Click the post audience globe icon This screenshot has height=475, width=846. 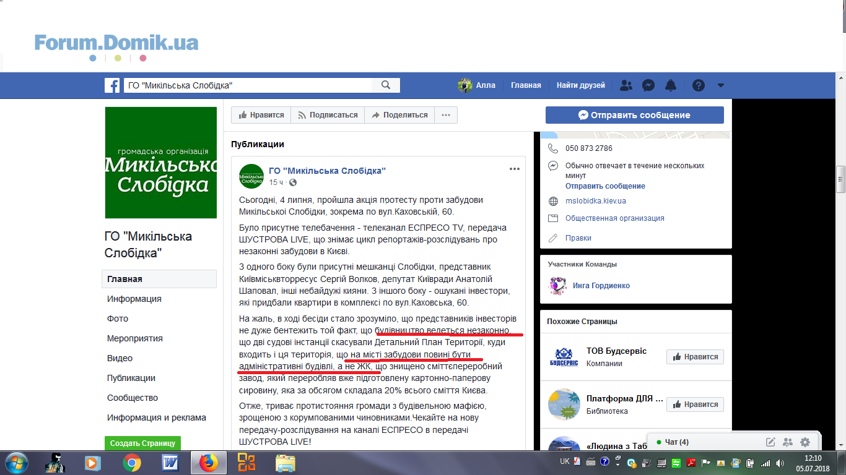click(293, 182)
